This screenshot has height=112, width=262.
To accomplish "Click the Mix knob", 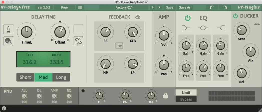I will [125, 95].
